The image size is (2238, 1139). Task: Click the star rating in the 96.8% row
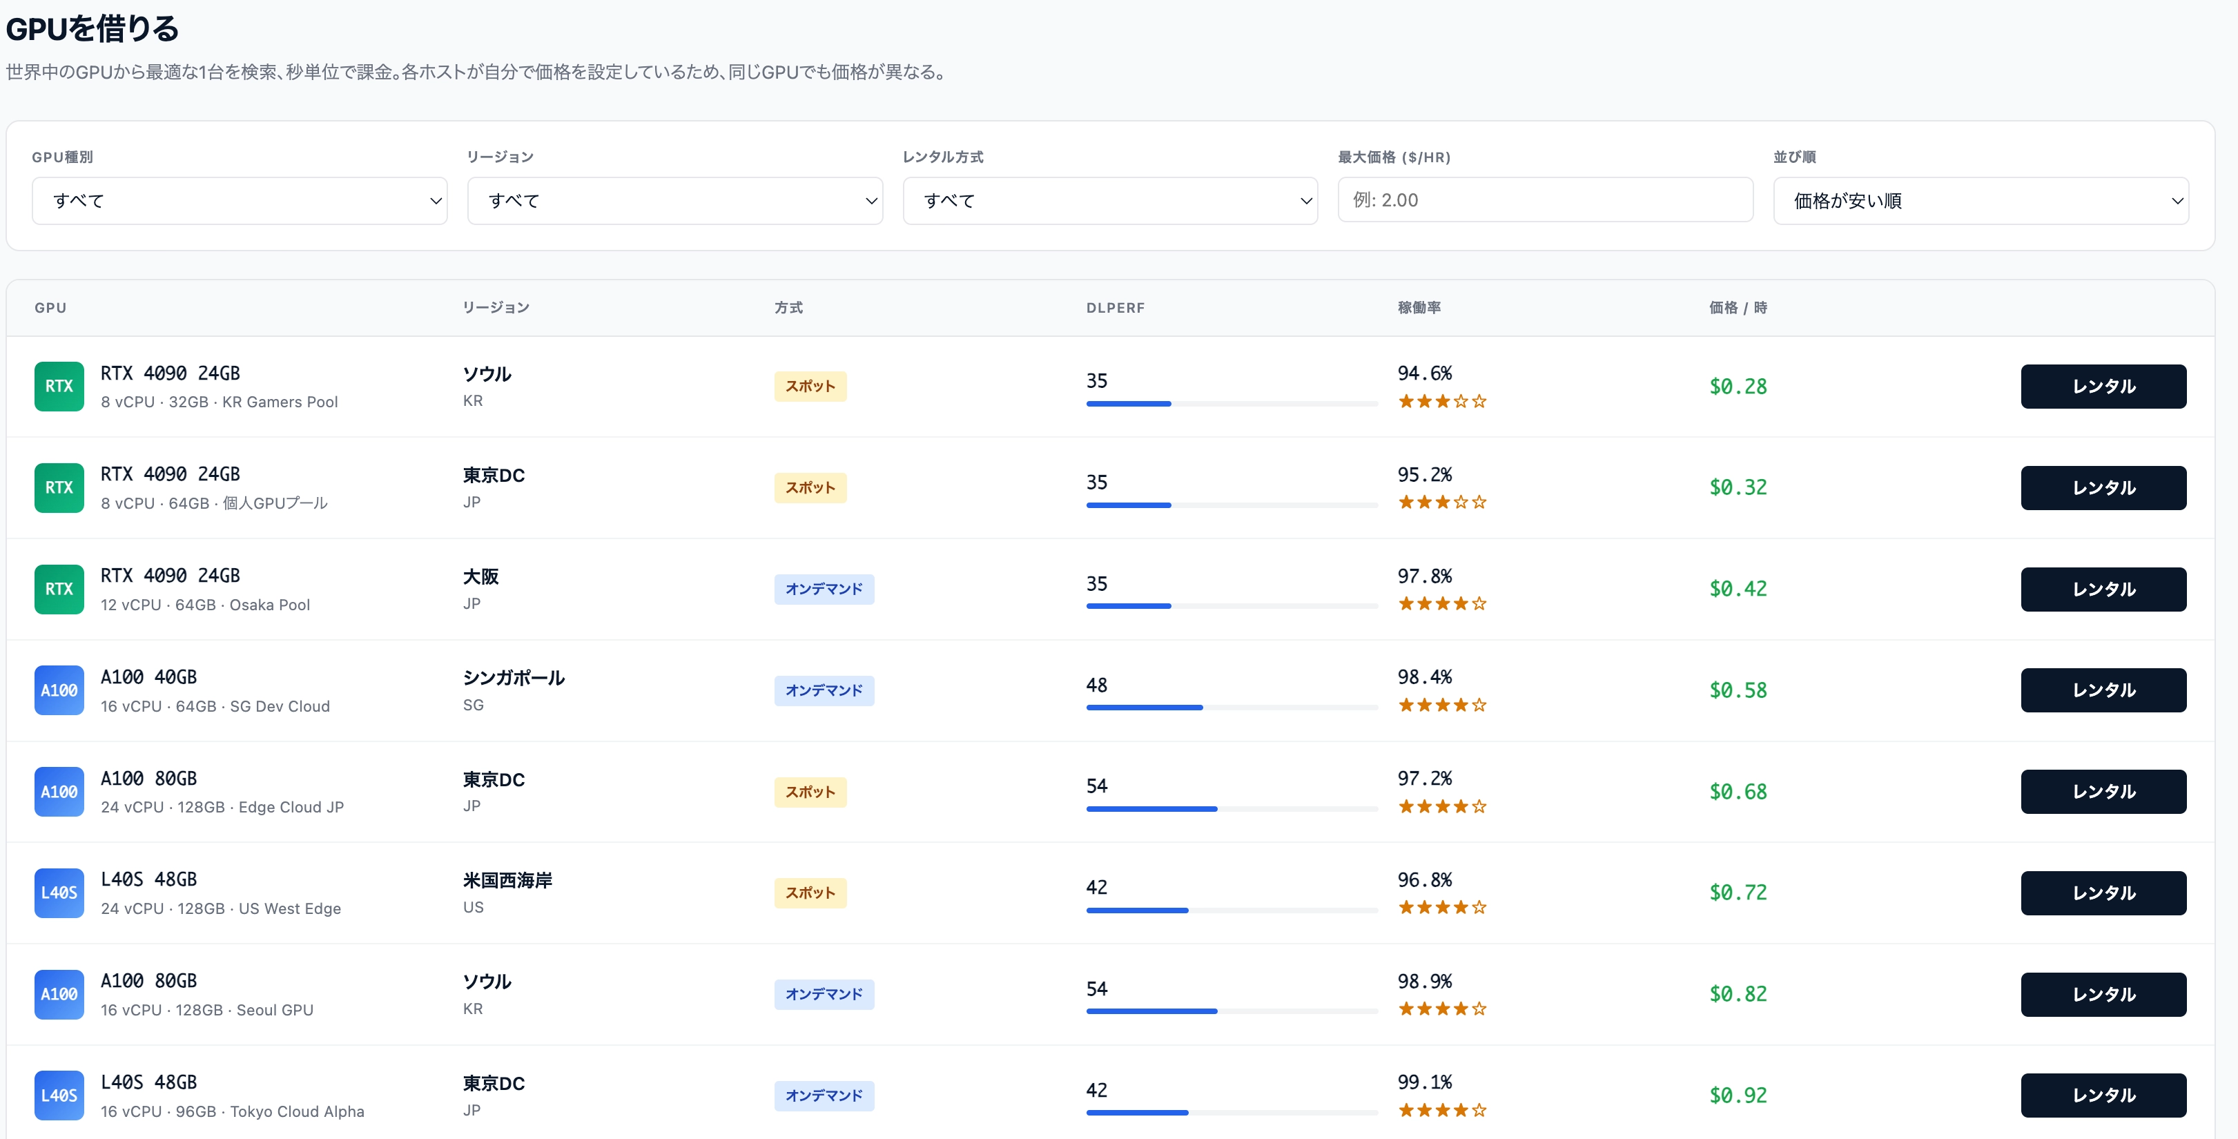click(x=1442, y=908)
